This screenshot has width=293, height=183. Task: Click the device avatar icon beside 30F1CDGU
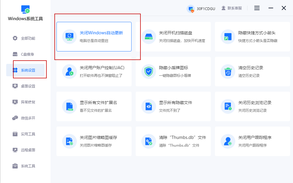tap(191, 9)
